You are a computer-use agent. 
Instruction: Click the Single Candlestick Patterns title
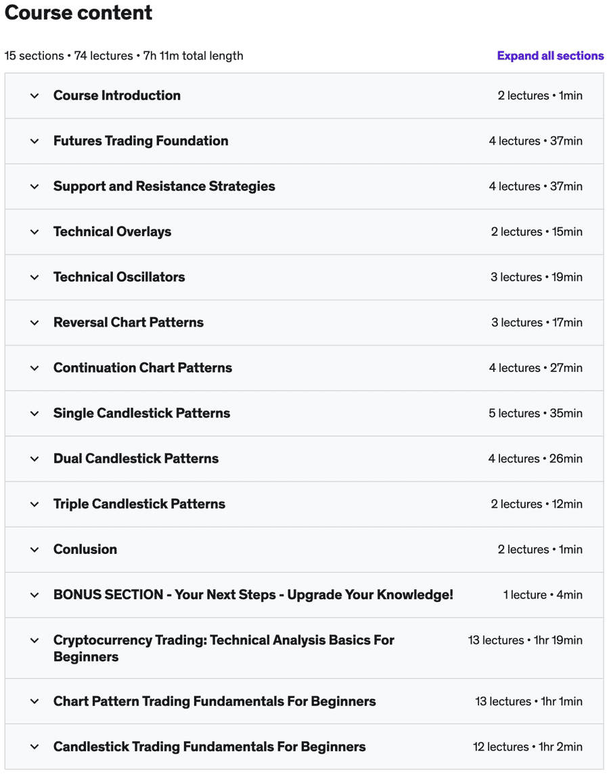point(141,413)
